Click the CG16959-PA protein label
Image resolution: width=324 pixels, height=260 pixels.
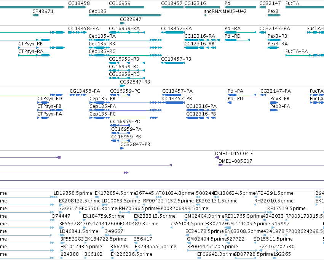coord(126,129)
